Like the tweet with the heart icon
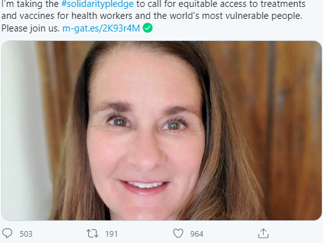This screenshot has height=243, width=323. click(178, 234)
